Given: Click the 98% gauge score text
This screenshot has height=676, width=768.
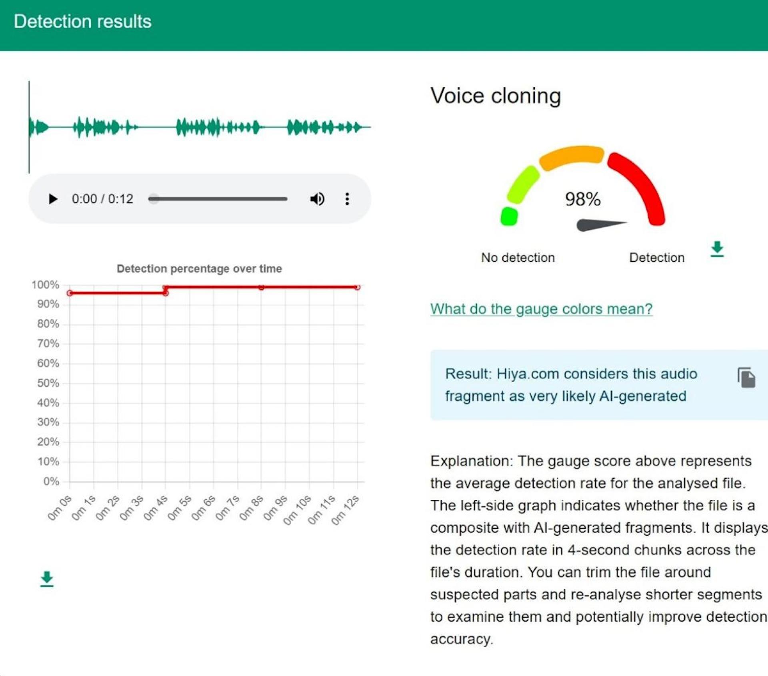Looking at the screenshot, I should coord(582,199).
